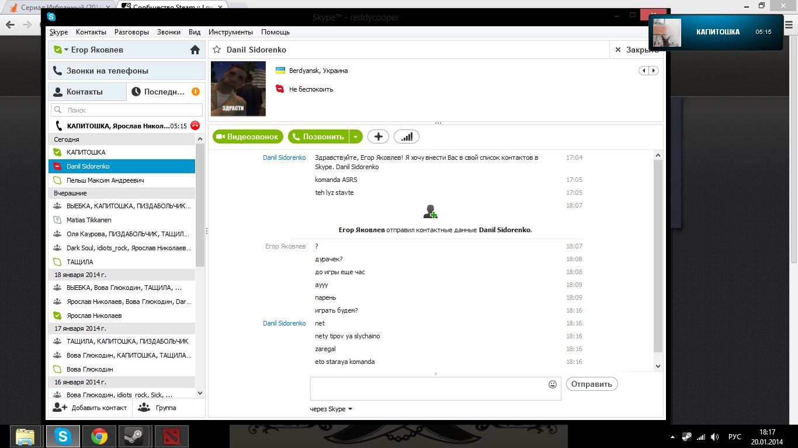Open the Matias Tikkanen conversation
The image size is (798, 448).
122,220
